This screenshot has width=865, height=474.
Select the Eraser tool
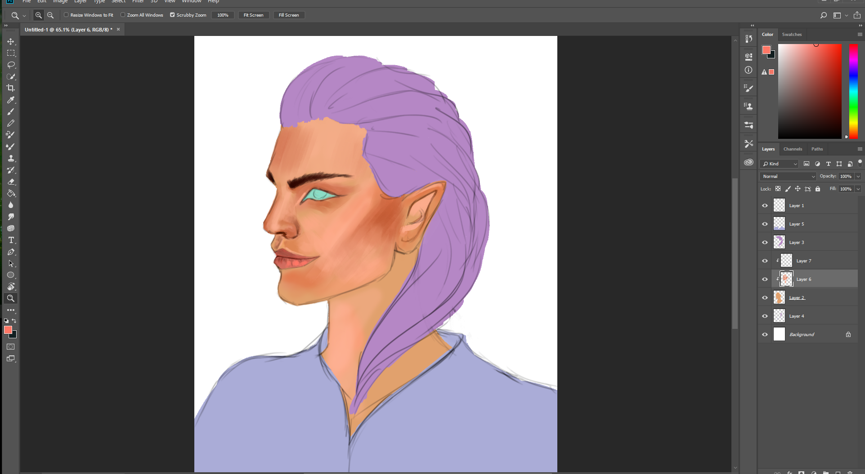11,182
